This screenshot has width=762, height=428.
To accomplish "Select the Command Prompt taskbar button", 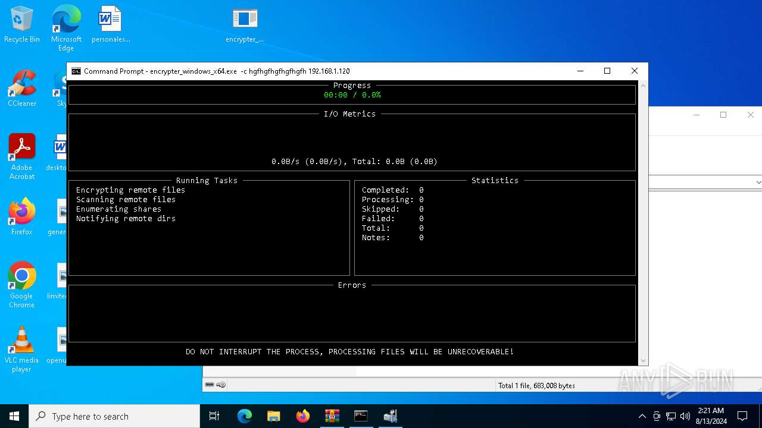I will [361, 416].
